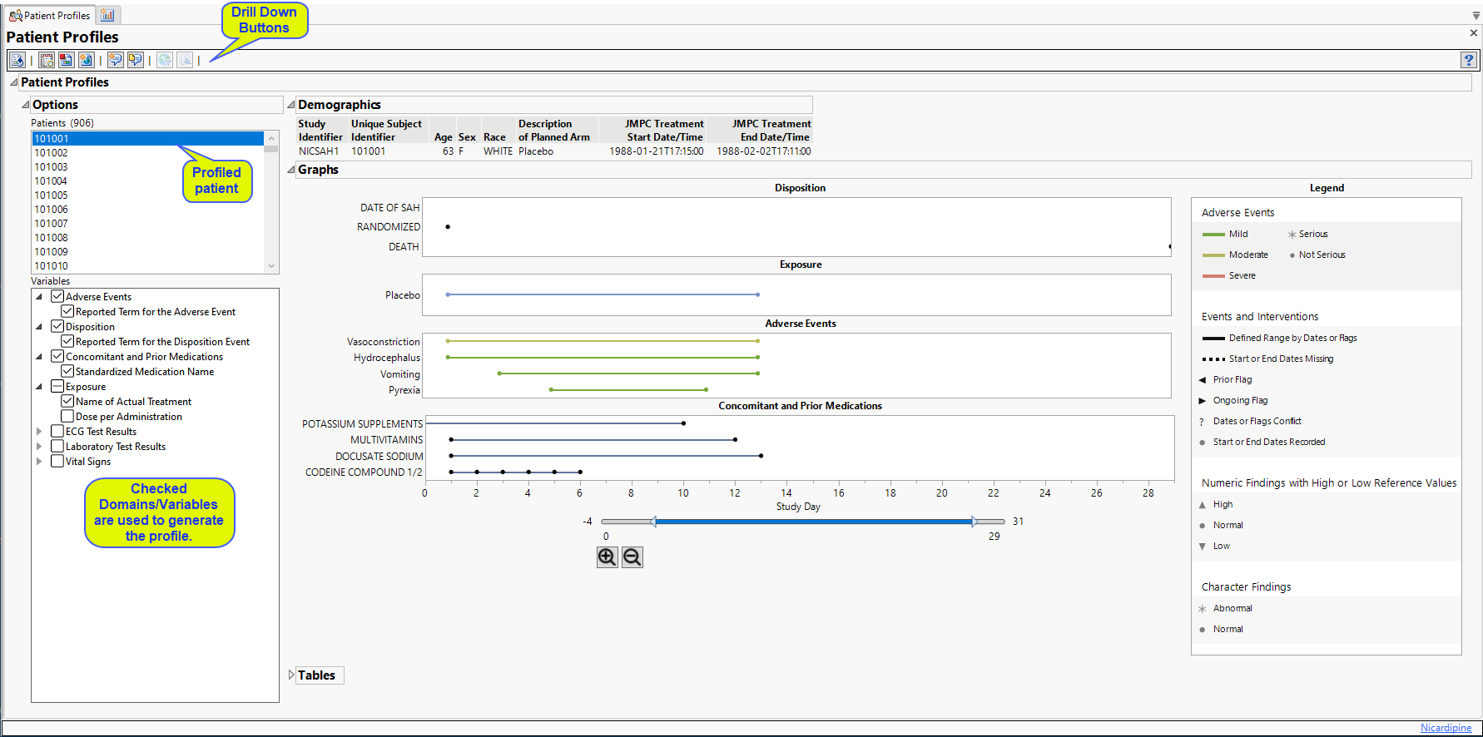Collapse the Demographics section
This screenshot has width=1483, height=737.
pos(291,105)
